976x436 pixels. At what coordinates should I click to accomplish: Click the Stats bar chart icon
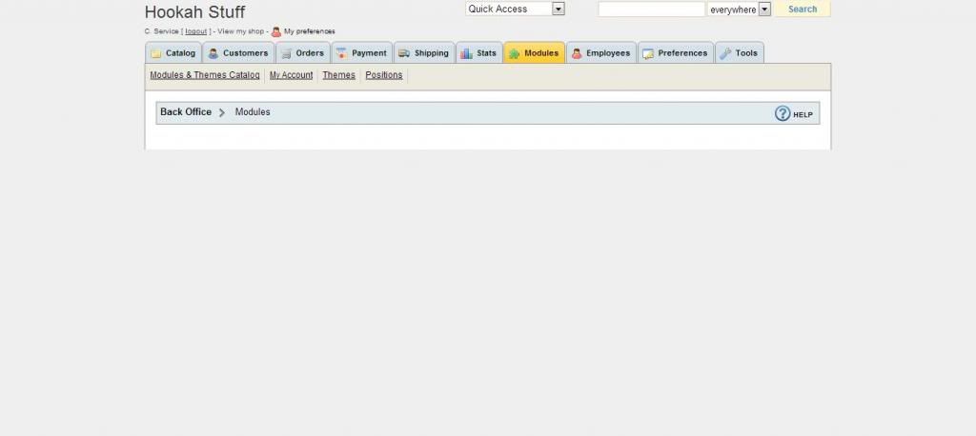[x=466, y=54]
